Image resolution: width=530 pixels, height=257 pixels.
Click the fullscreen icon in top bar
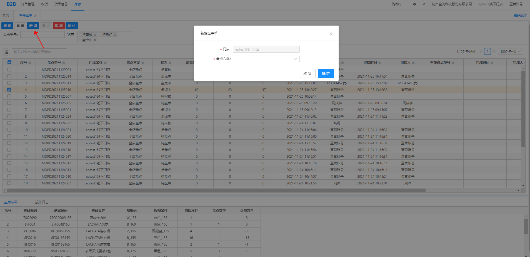424,4
